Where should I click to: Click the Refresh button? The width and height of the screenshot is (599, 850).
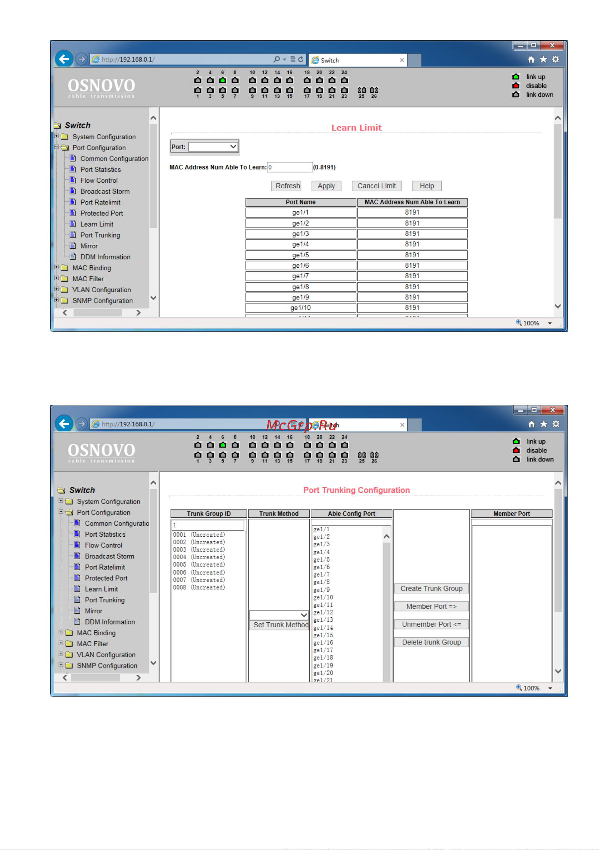(286, 186)
